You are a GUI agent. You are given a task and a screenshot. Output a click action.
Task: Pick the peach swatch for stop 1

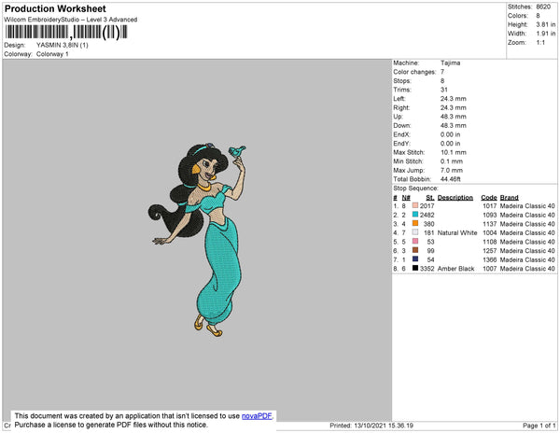(415, 205)
